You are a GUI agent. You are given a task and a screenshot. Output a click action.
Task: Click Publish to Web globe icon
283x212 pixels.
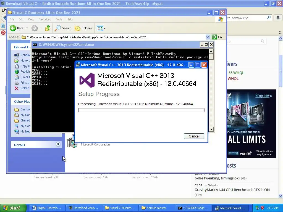click(17, 72)
